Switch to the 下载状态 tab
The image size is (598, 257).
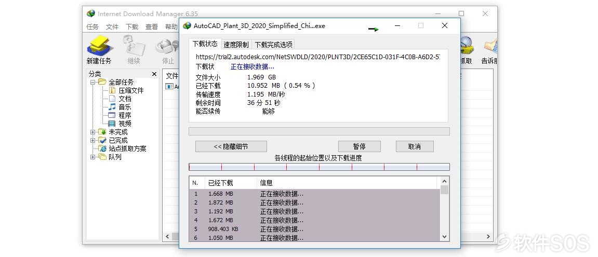(x=205, y=44)
